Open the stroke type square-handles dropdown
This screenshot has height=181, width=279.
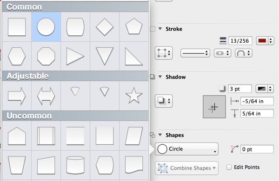click(164, 53)
